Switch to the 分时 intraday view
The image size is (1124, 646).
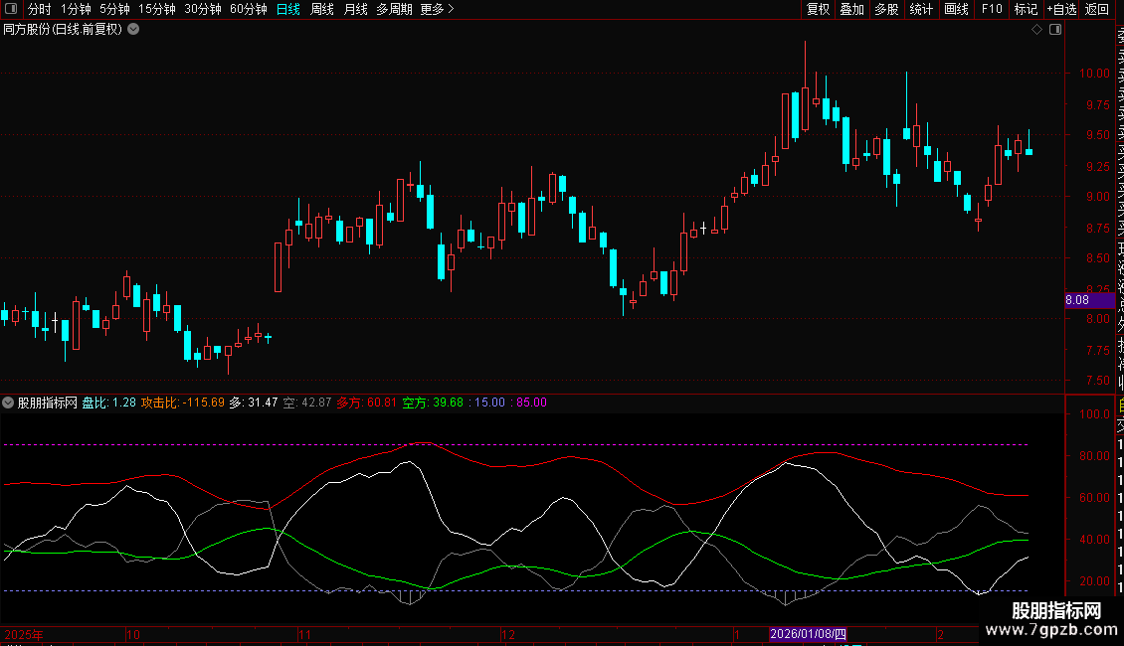[x=40, y=9]
